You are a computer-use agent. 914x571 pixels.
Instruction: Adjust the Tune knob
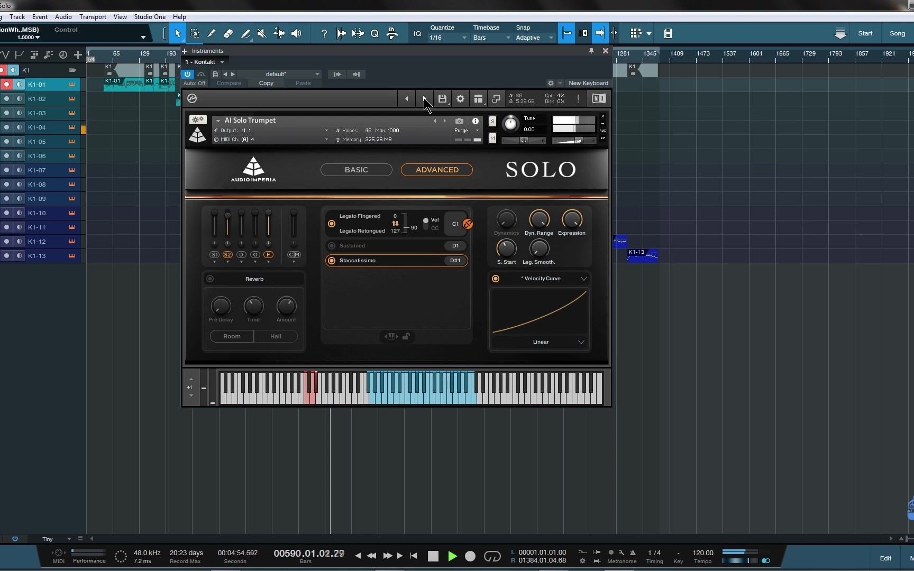point(510,124)
